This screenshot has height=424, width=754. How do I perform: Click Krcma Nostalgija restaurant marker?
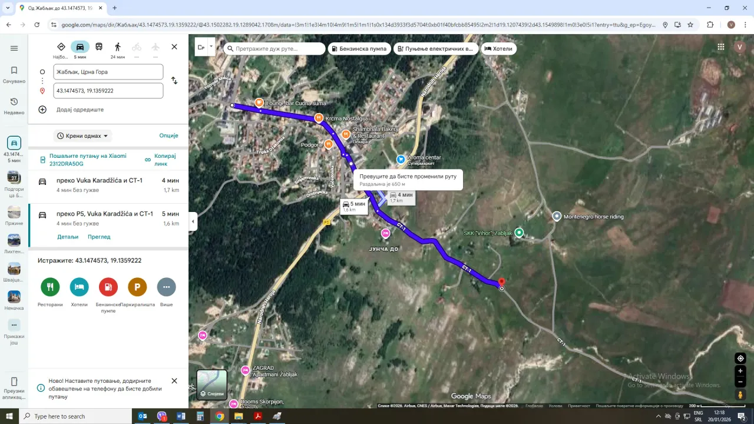point(319,118)
